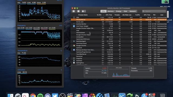Click the Backup and Sync process icon

[x=74, y=50]
